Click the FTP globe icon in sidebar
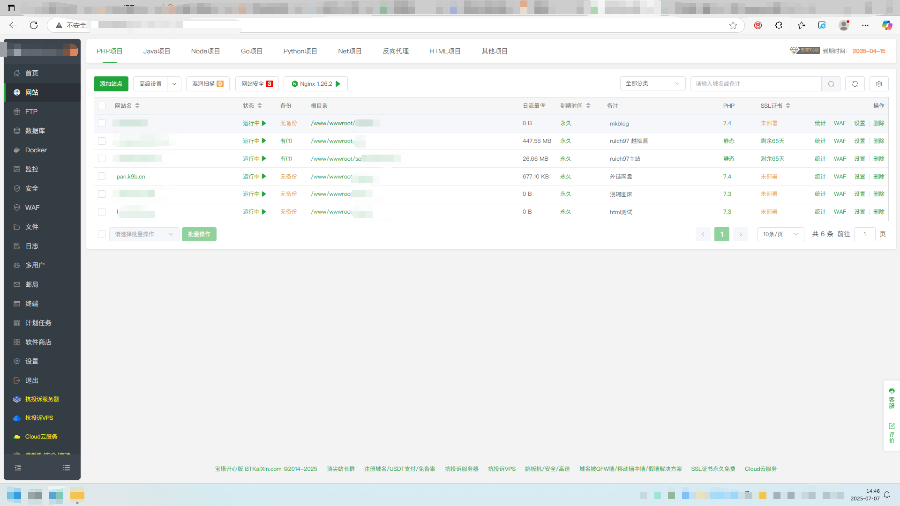The width and height of the screenshot is (900, 506). (x=17, y=112)
